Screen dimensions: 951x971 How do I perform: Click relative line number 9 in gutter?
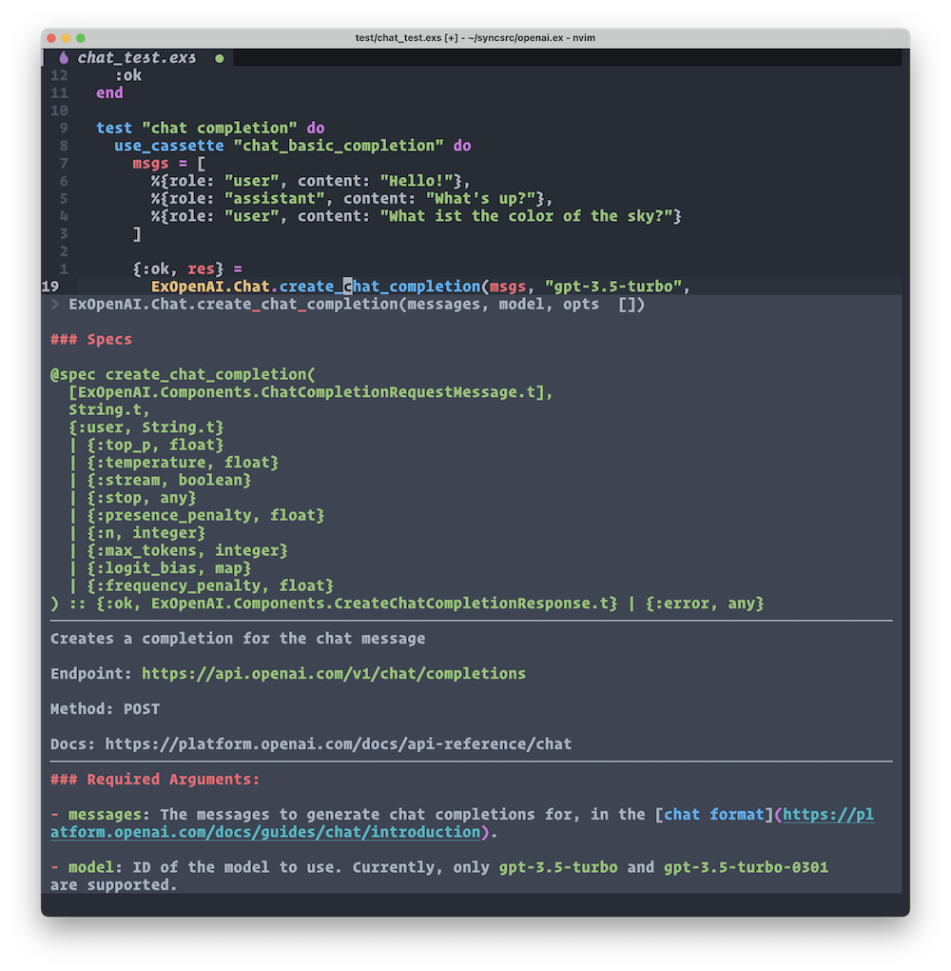[64, 129]
